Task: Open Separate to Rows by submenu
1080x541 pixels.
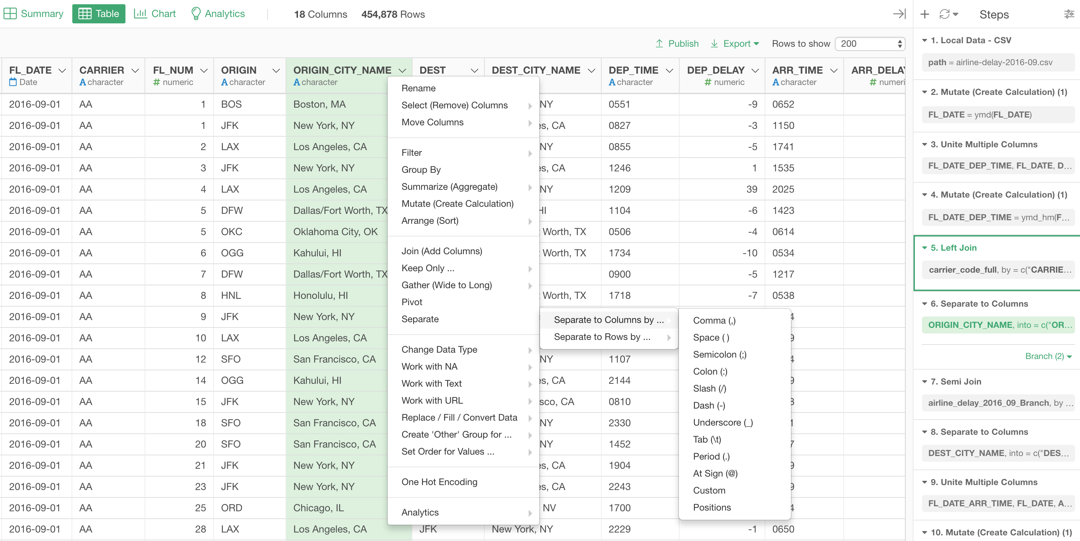Action: click(609, 337)
